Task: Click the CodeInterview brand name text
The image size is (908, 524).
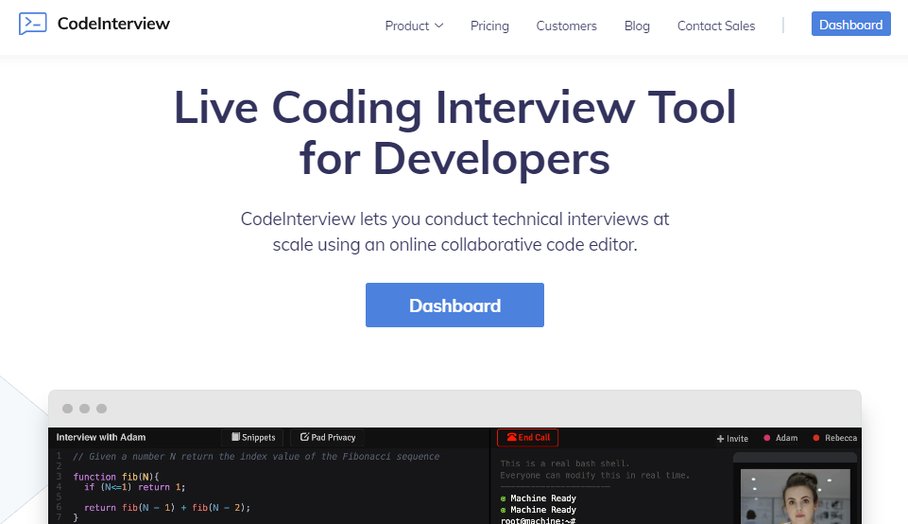Action: 113,24
